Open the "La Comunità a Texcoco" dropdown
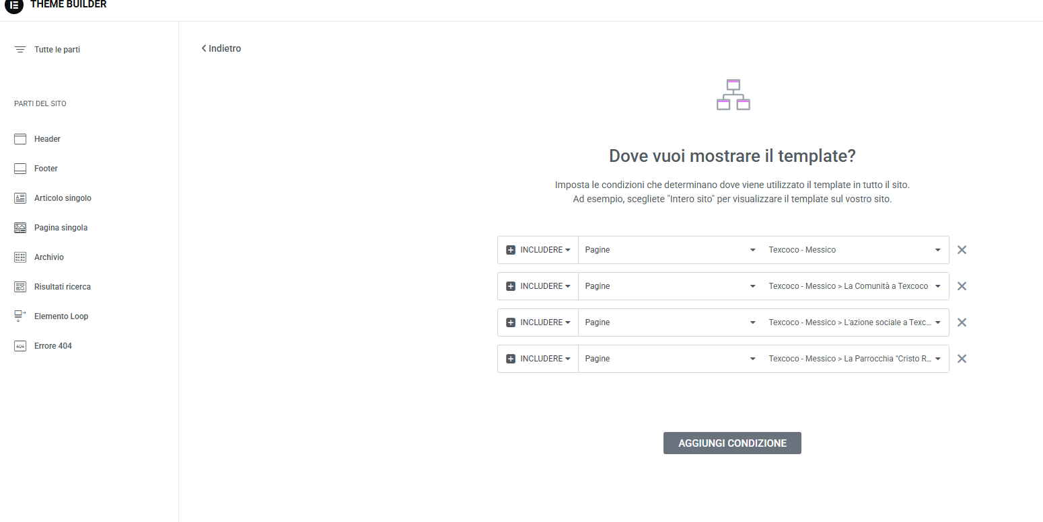 855,286
